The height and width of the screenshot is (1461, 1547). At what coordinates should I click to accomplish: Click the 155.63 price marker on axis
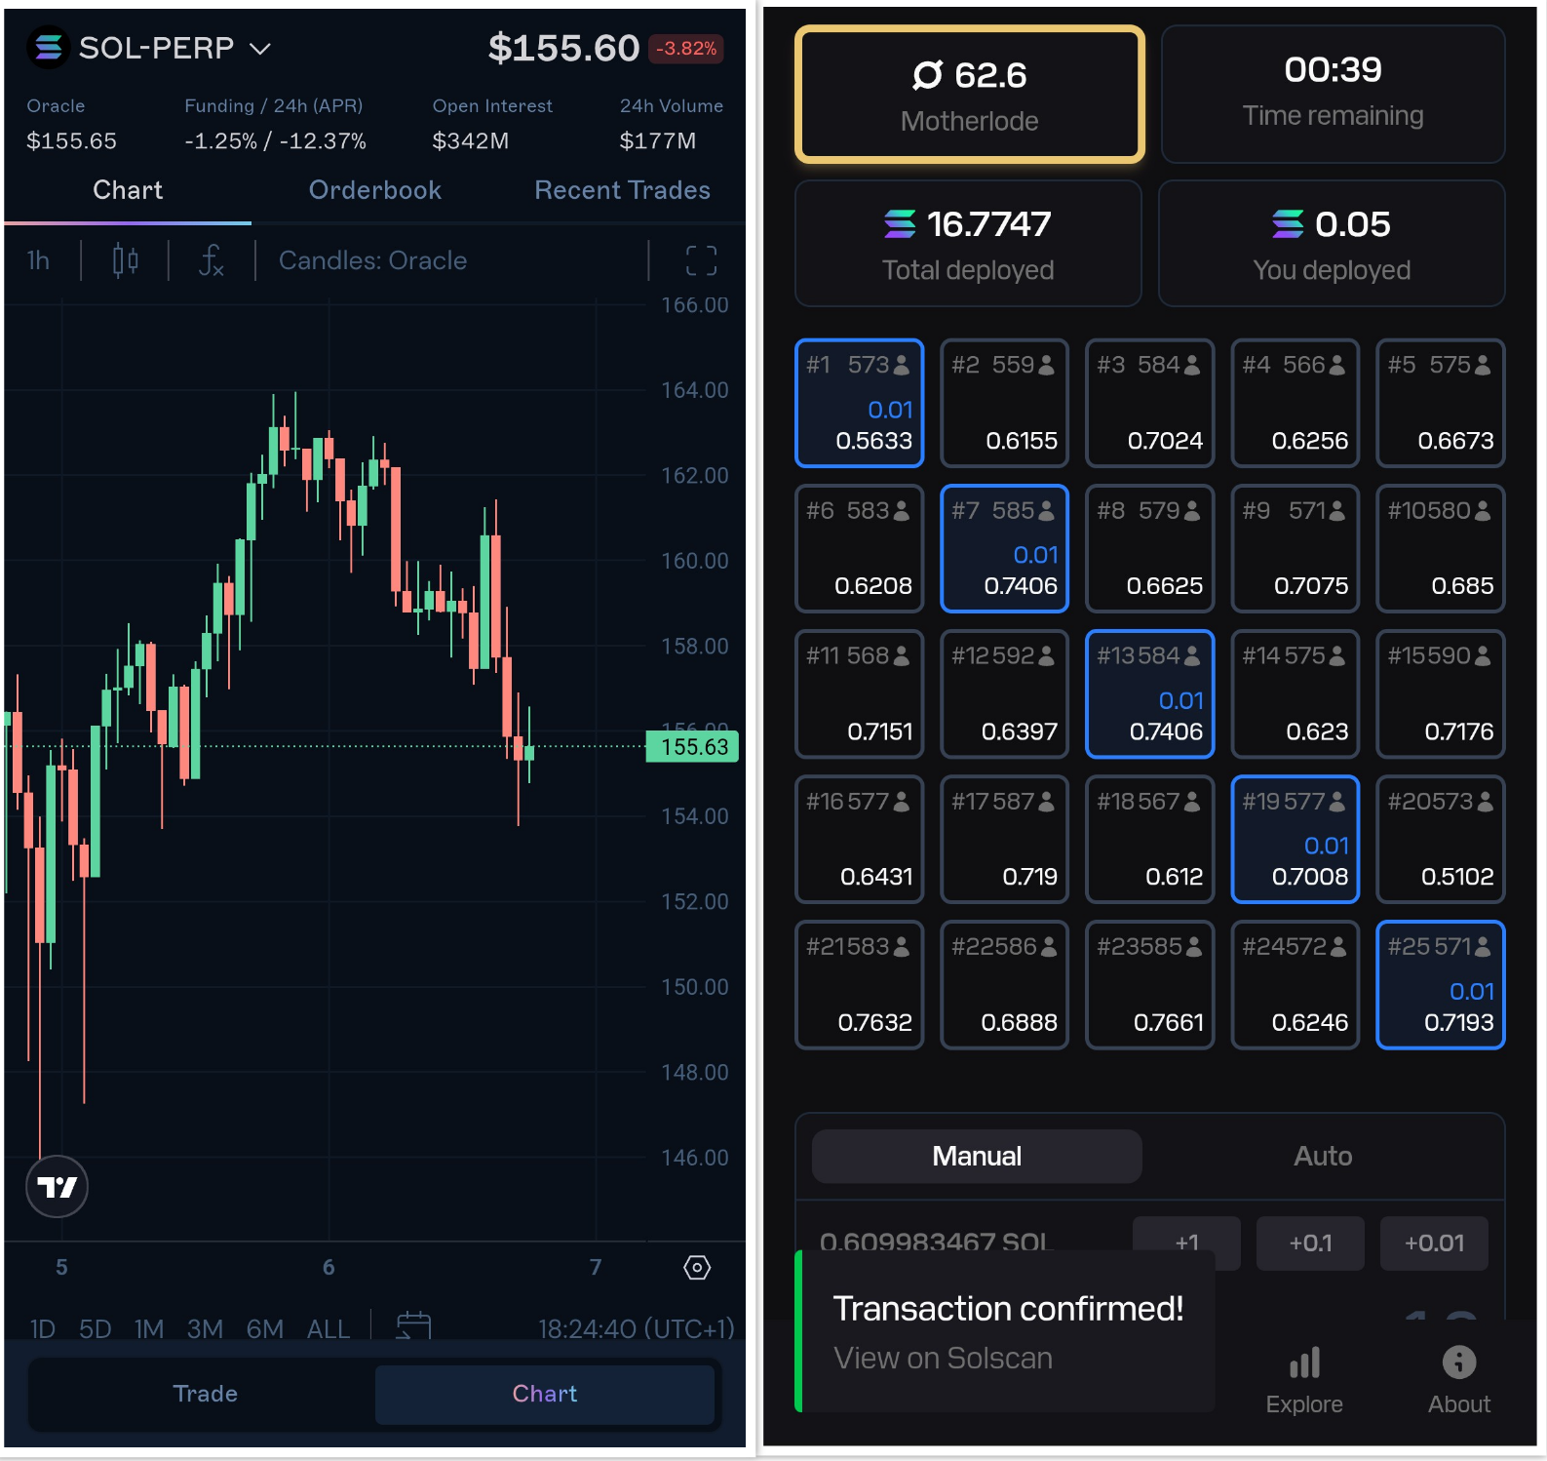(x=693, y=747)
